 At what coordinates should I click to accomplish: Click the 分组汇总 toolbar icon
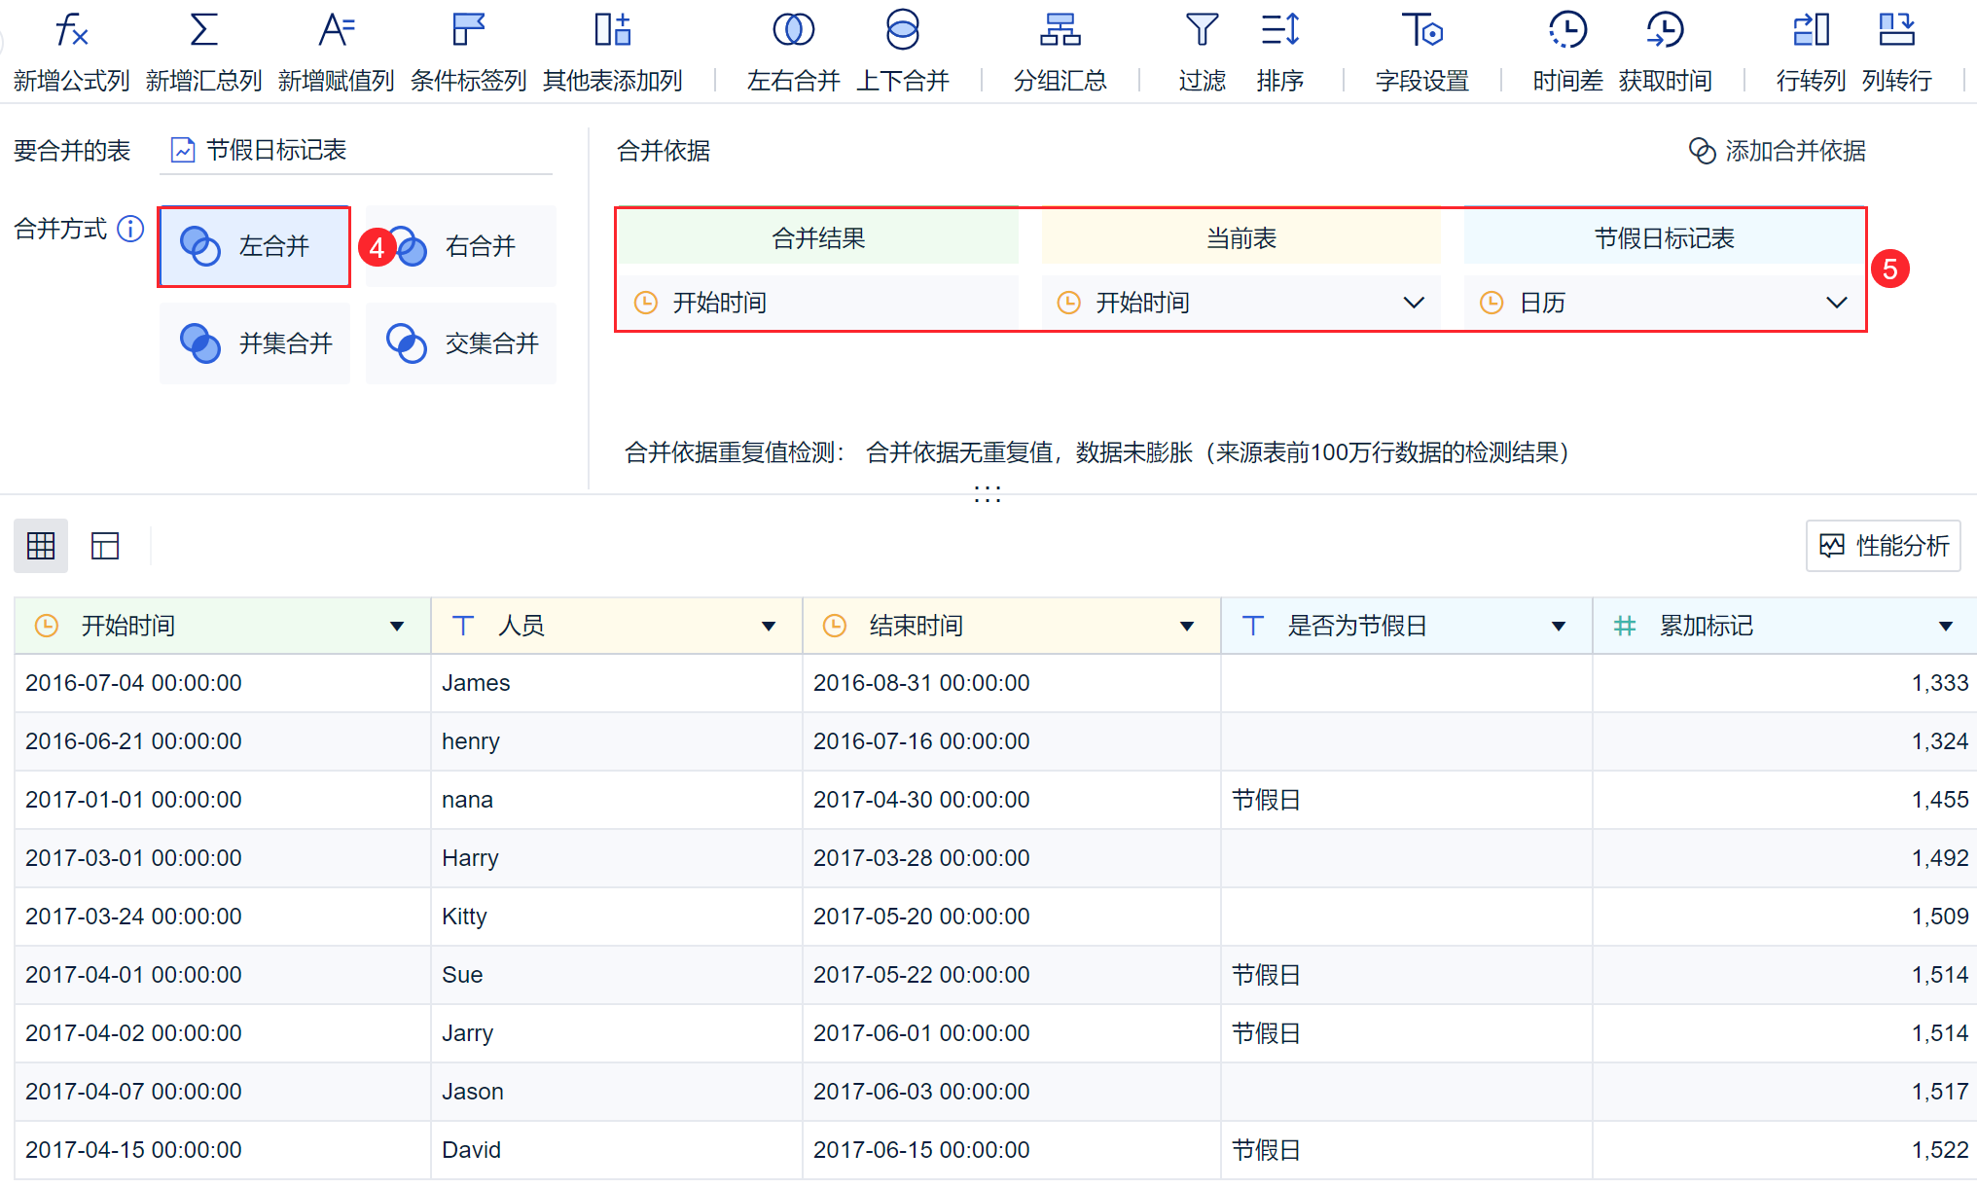point(1060,30)
